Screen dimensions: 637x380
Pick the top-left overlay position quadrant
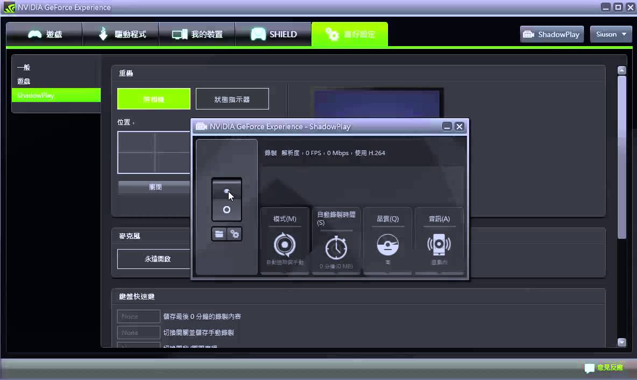coord(136,142)
